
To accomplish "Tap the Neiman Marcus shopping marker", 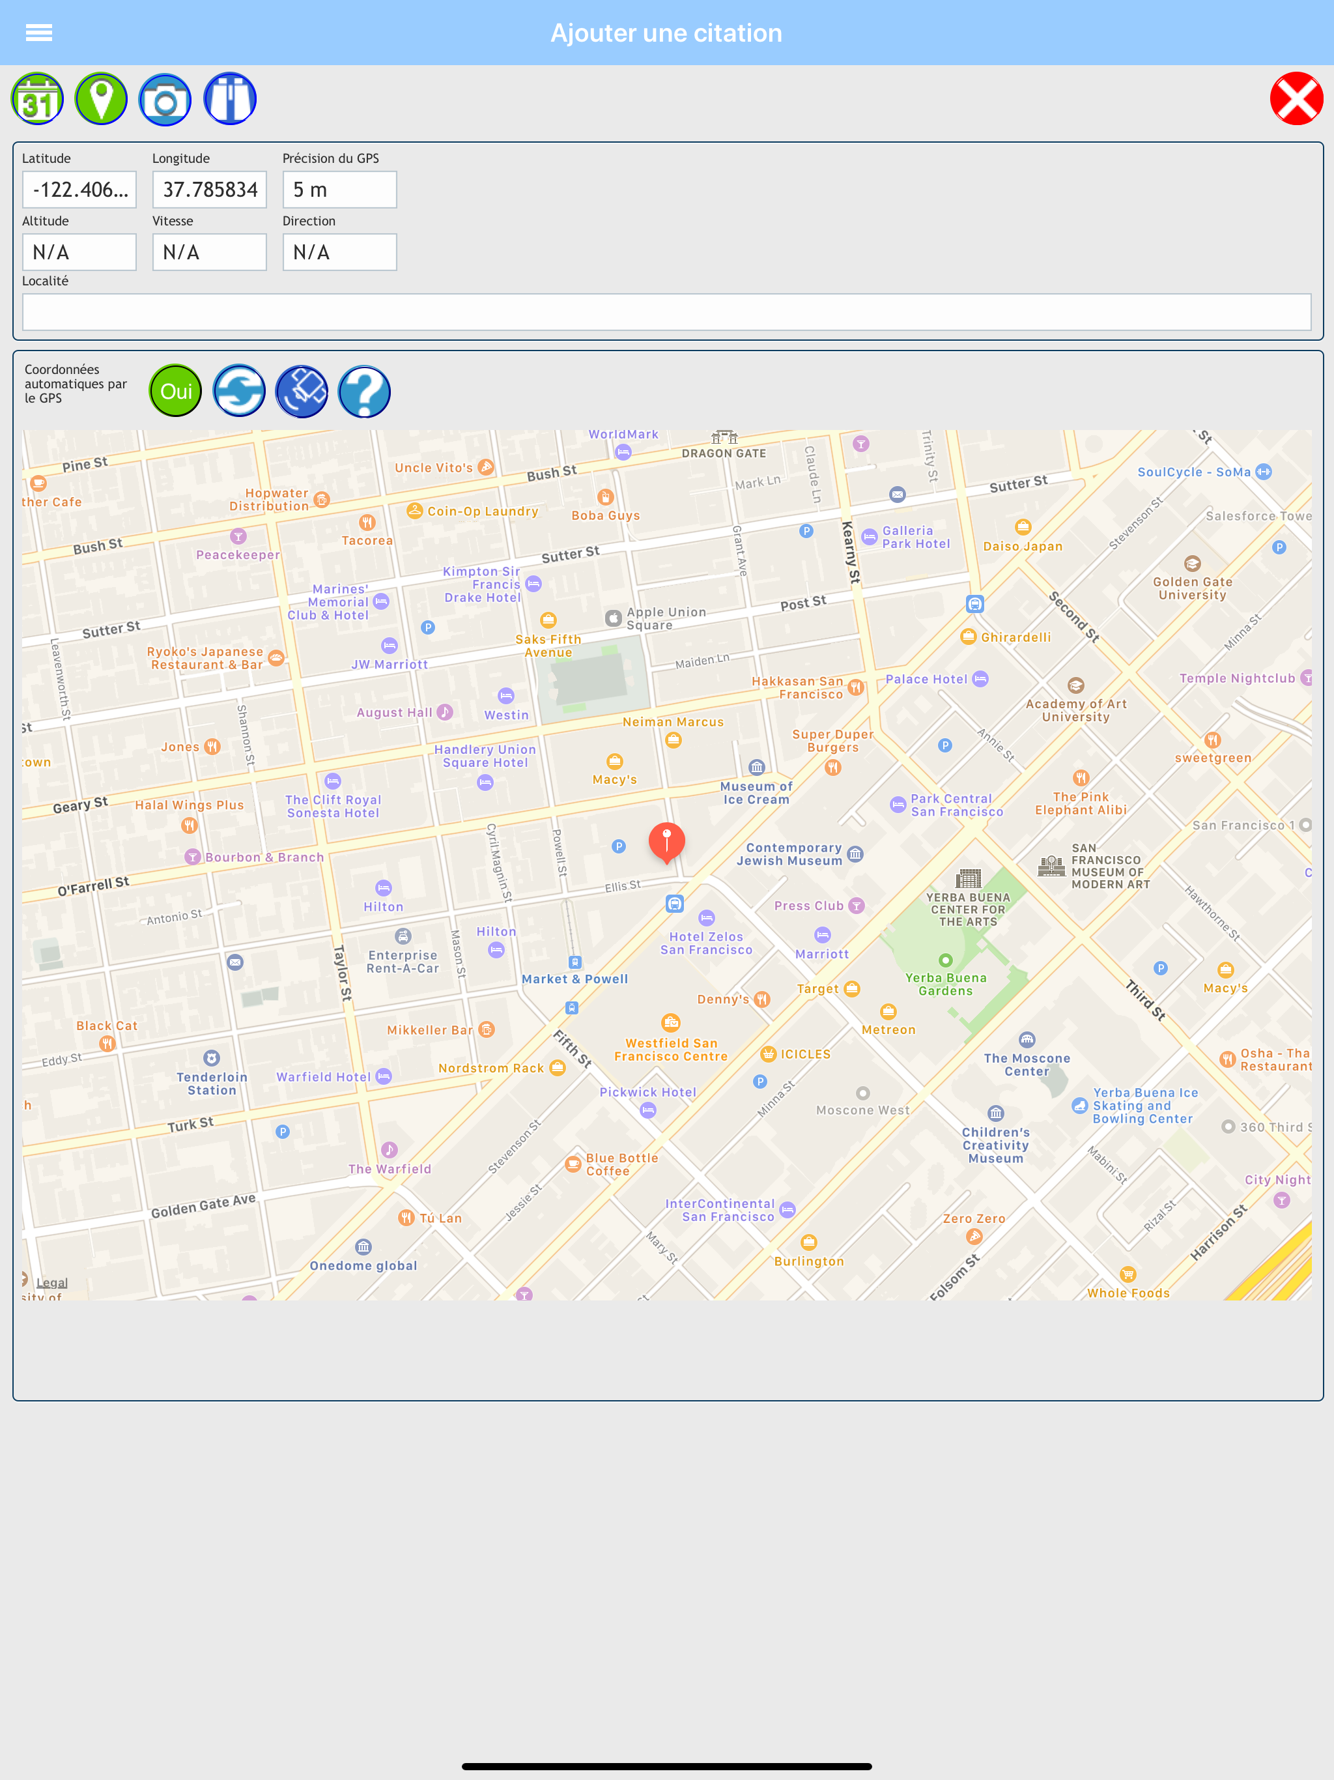I will [x=674, y=741].
